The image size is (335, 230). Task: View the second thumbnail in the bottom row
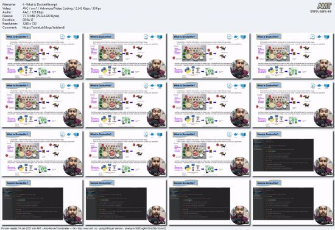125,202
